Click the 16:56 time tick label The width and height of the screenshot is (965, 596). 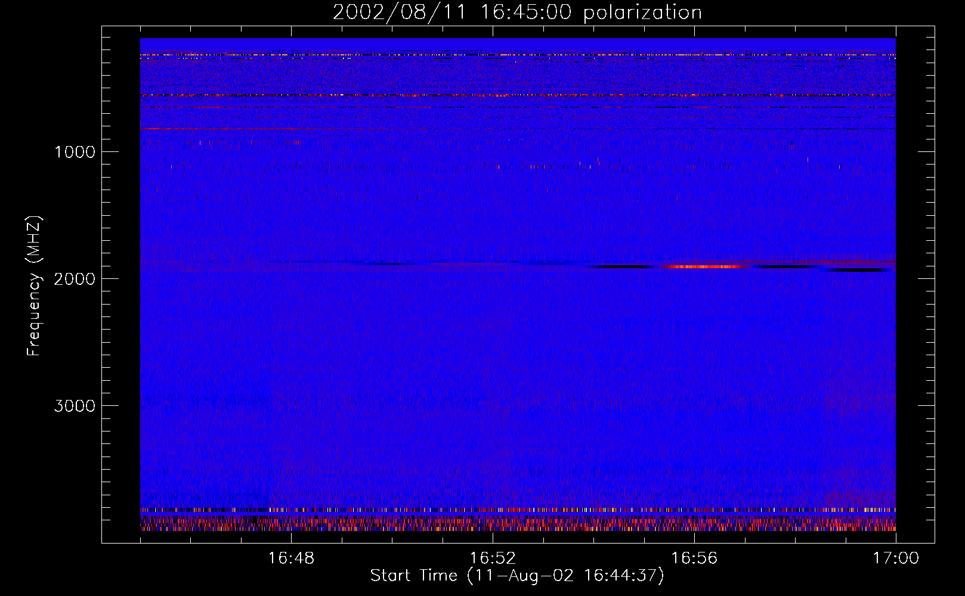[x=694, y=558]
